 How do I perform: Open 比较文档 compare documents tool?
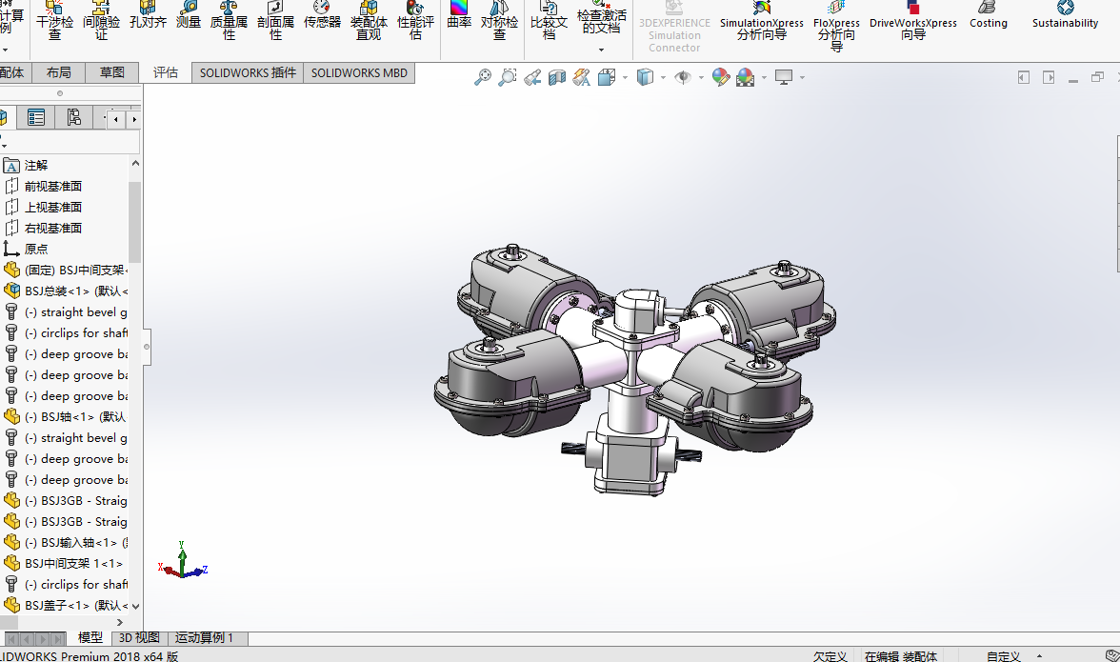point(549,20)
